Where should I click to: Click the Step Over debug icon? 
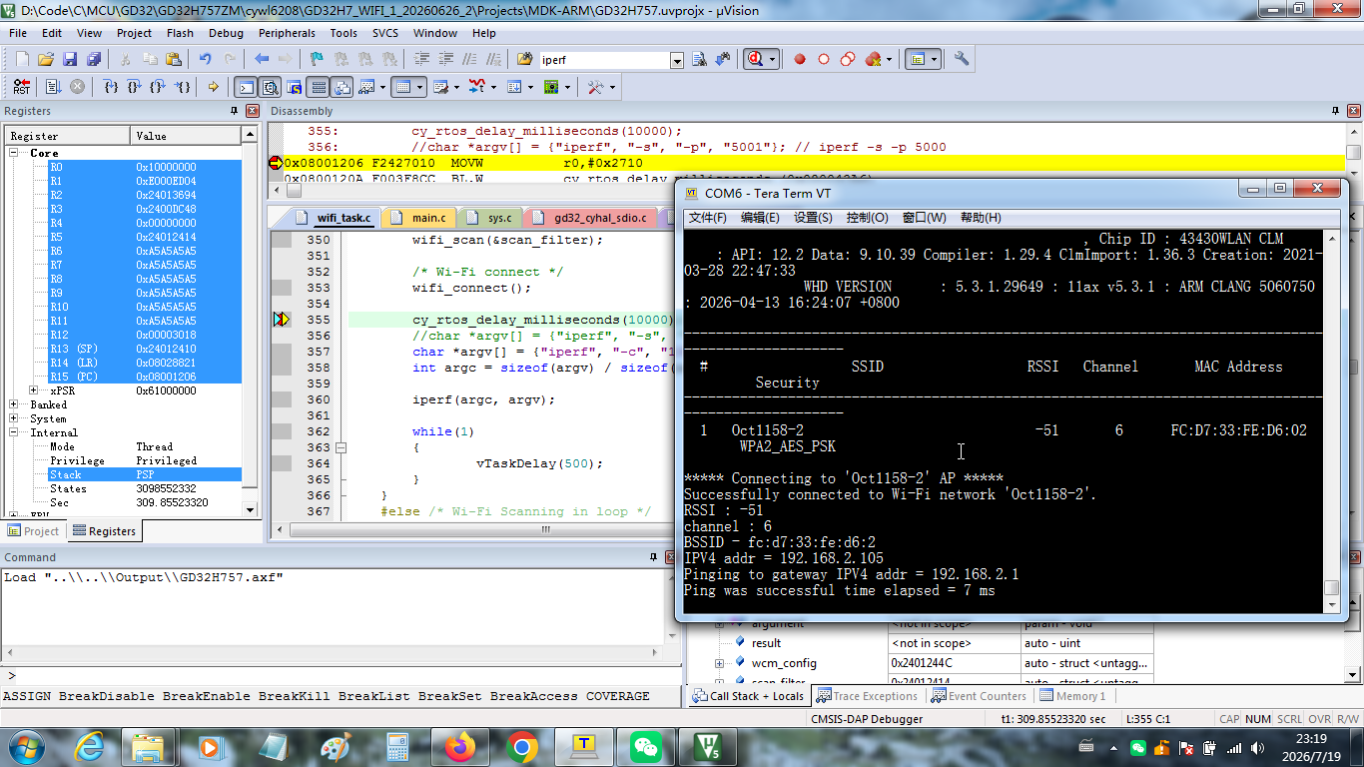point(135,87)
